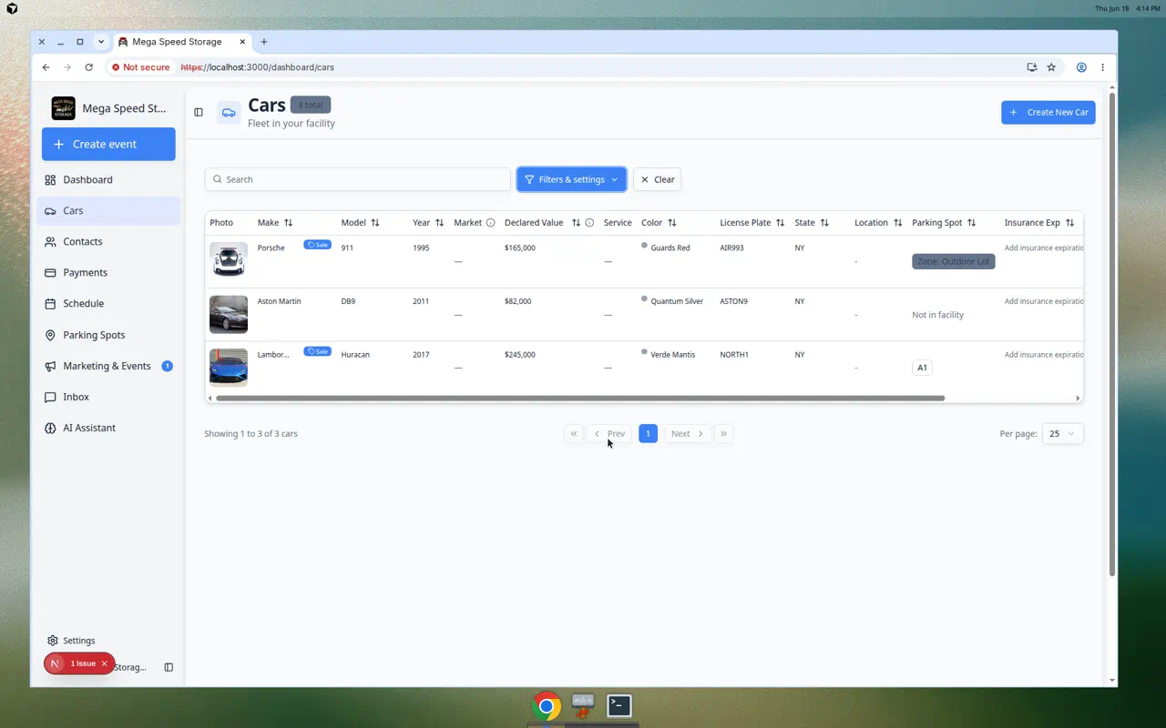Open the browser profile icon
This screenshot has width=1166, height=728.
[x=1081, y=67]
